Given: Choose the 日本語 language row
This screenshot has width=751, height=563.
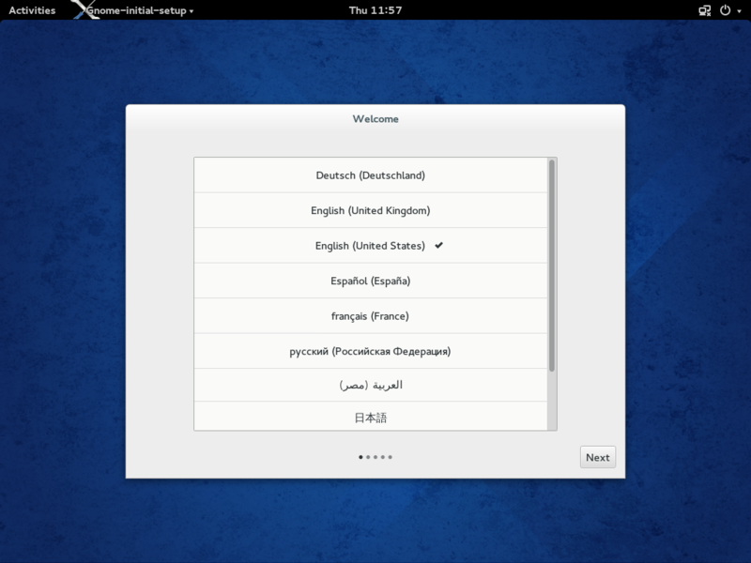Looking at the screenshot, I should click(370, 417).
